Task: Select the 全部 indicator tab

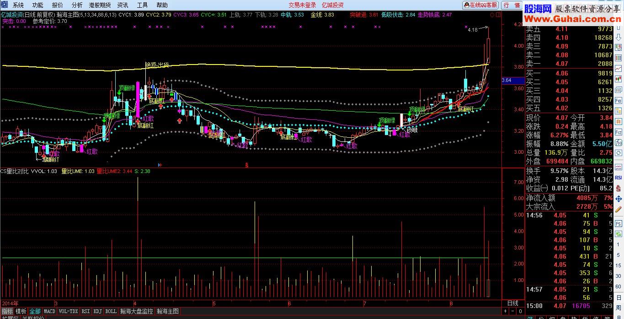Action: [x=35, y=311]
